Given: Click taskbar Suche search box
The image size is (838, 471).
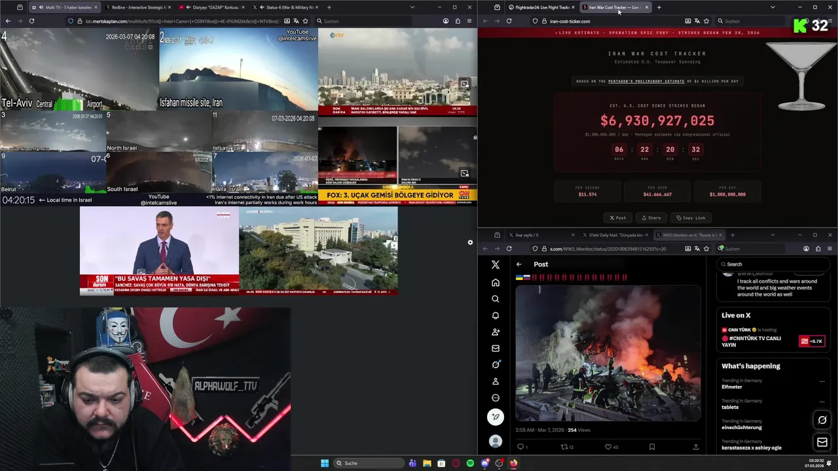Looking at the screenshot, I should tap(369, 463).
